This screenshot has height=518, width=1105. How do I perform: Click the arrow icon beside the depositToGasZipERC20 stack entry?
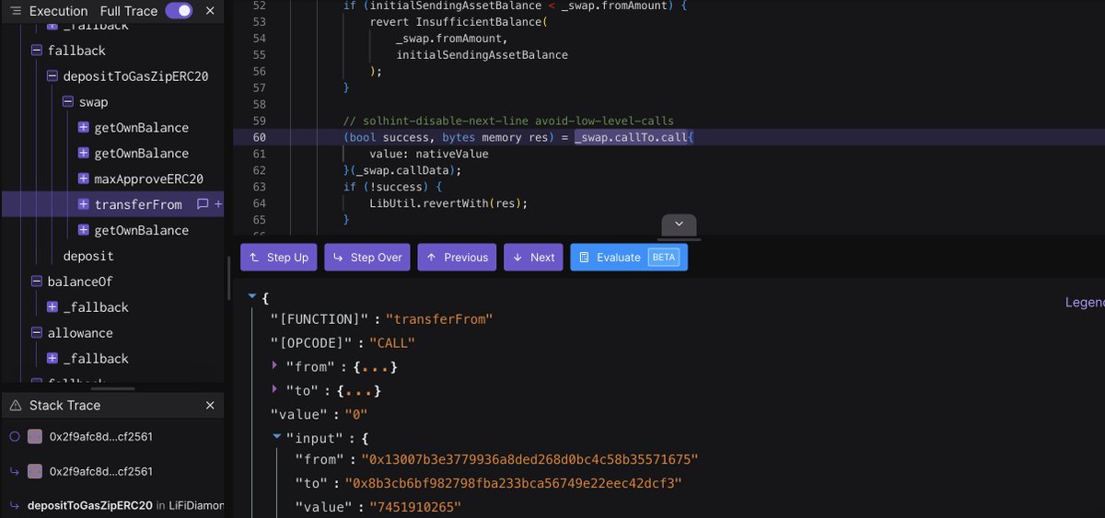point(14,505)
